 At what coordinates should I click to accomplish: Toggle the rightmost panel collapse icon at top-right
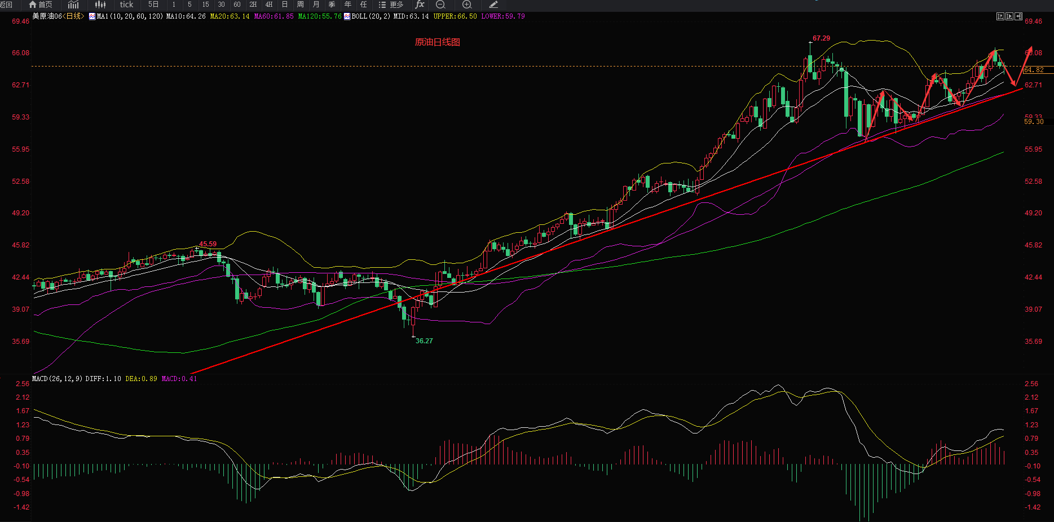[1018, 16]
